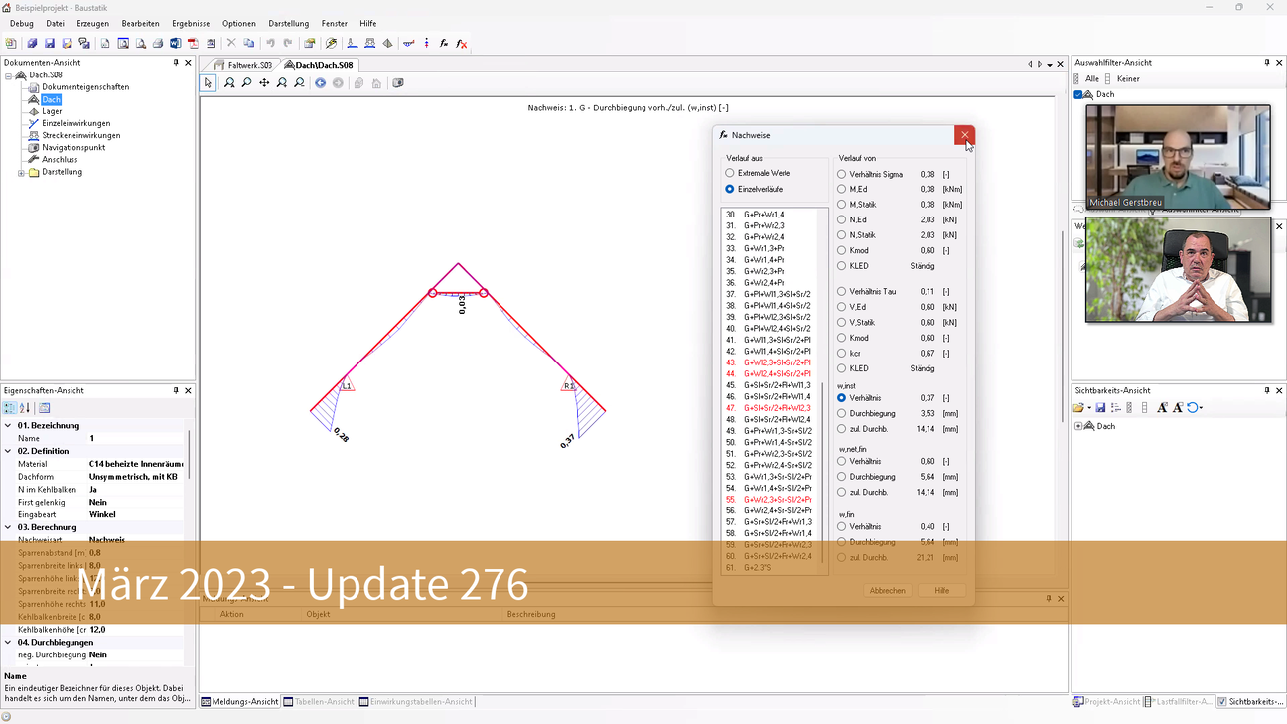Click the red fx delete icon
This screenshot has width=1287, height=724.
tap(462, 44)
